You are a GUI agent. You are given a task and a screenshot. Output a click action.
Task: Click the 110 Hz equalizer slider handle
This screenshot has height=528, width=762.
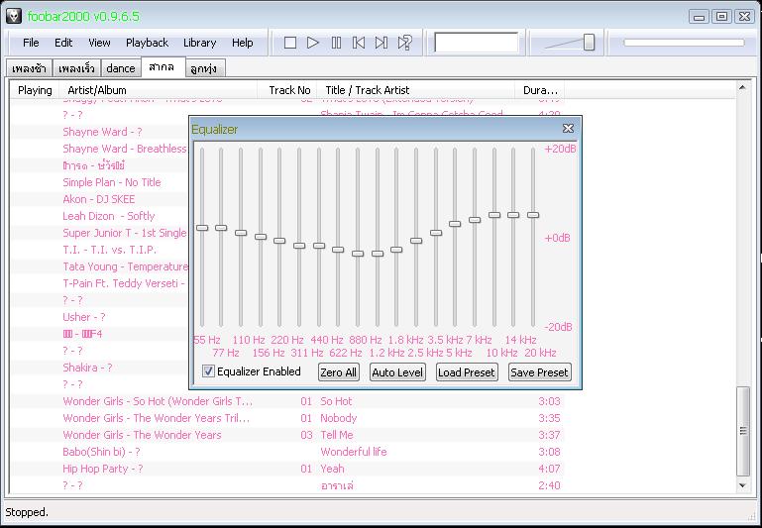[x=241, y=233]
